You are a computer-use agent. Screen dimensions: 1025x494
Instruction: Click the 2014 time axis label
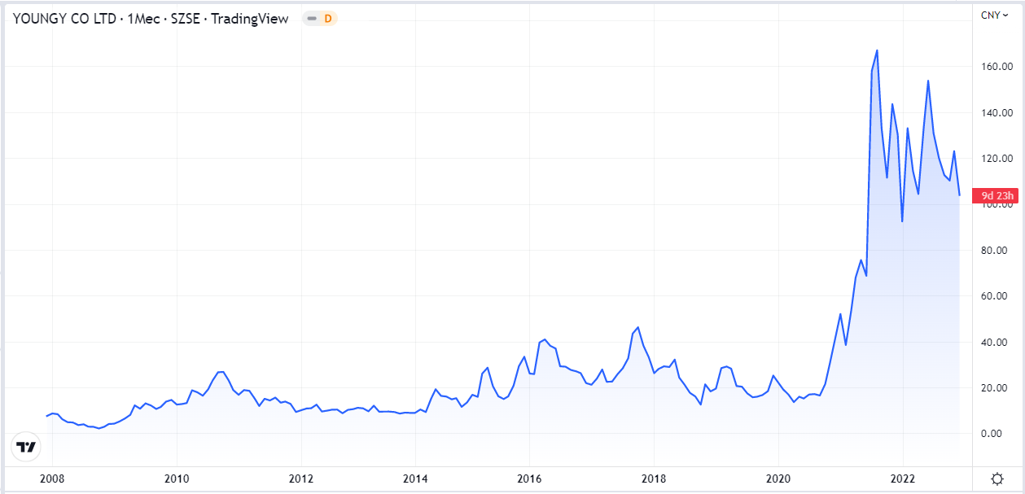tap(415, 479)
